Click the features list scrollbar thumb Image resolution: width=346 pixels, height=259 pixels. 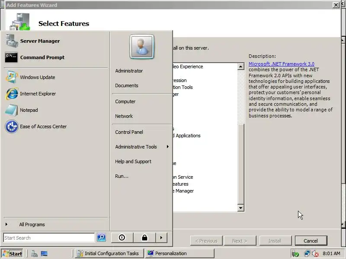(x=241, y=164)
